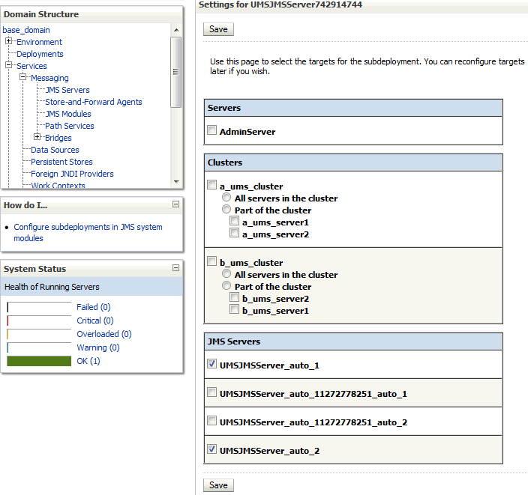The width and height of the screenshot is (528, 495).
Task: Check the b_ums_server1 checkbox
Action: [234, 309]
